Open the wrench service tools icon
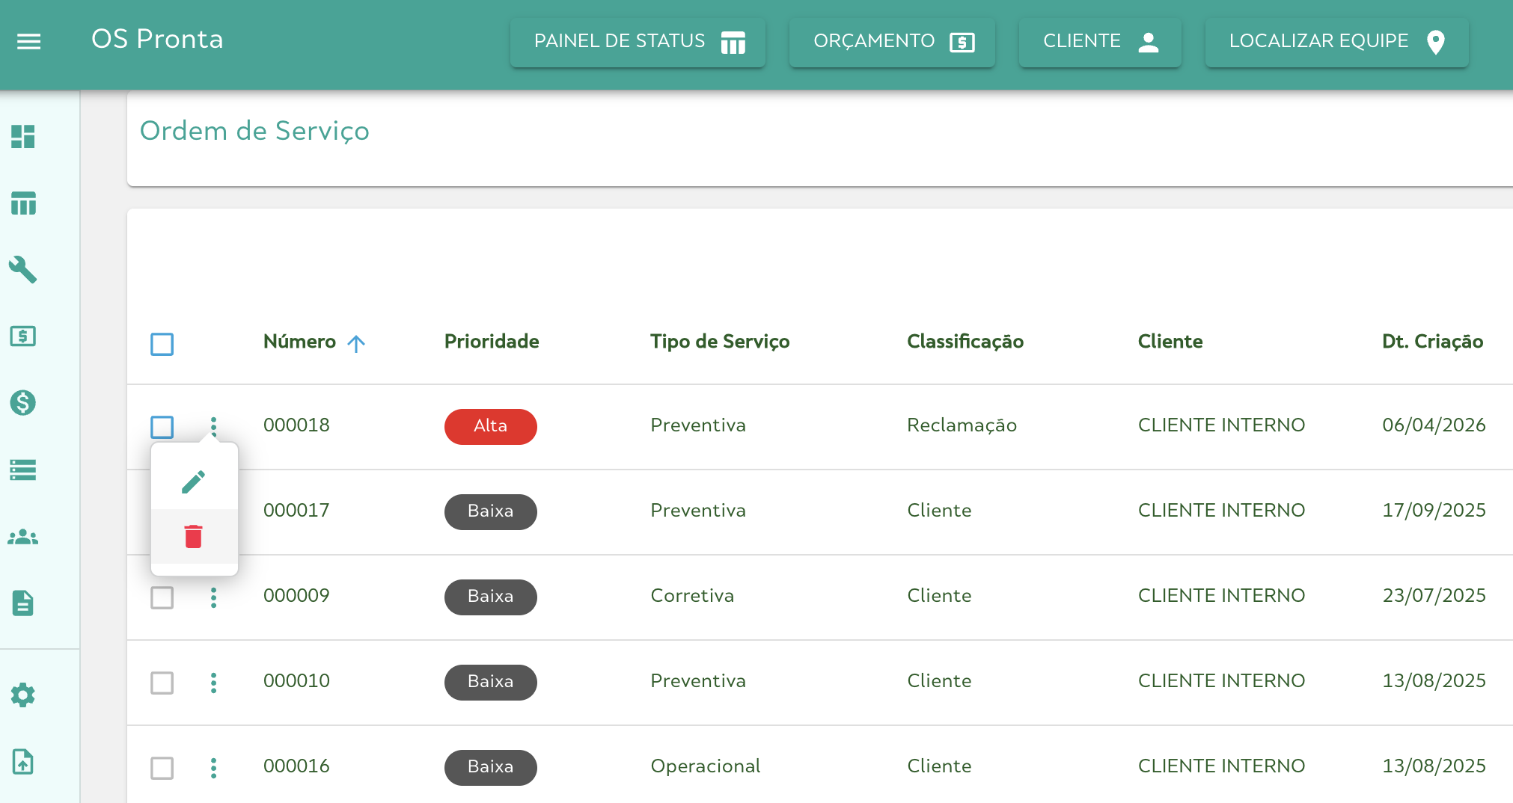The height and width of the screenshot is (803, 1513). click(23, 270)
